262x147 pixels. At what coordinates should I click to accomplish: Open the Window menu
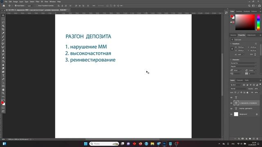[x=52, y=2]
